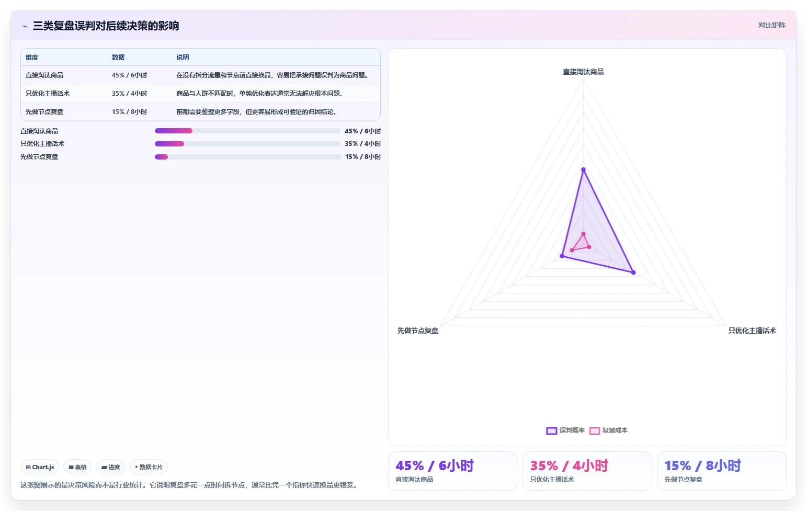Click the pink 复测成本 legend swatch
Viewport: 807px width, 511px height.
[x=594, y=431]
